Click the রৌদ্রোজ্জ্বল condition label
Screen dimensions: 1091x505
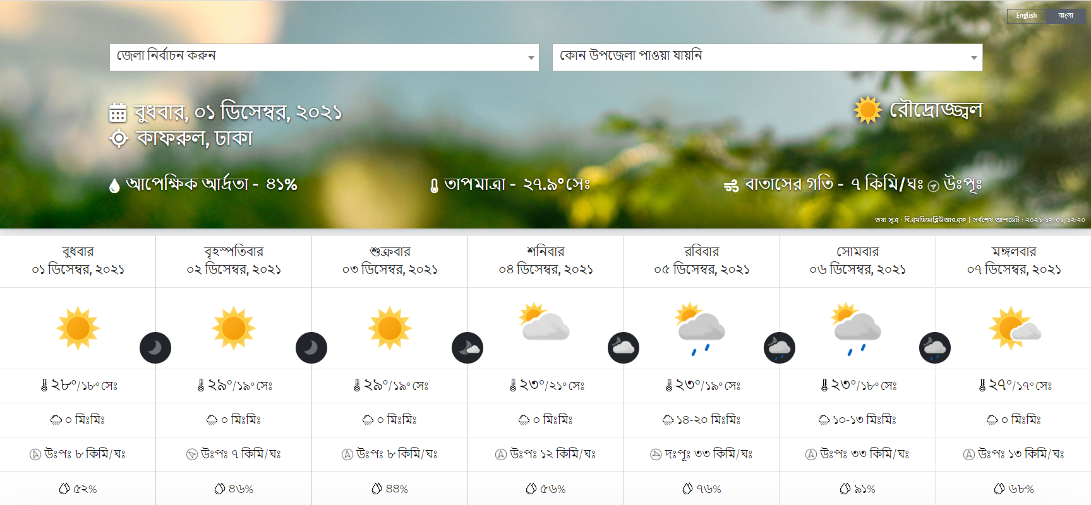936,110
